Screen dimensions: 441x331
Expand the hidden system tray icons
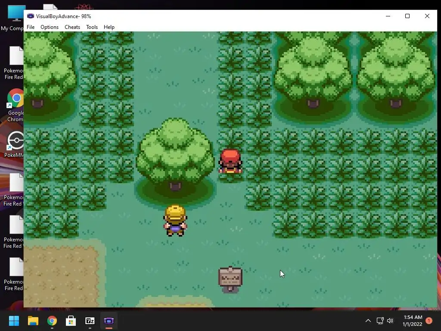pyautogui.click(x=368, y=321)
